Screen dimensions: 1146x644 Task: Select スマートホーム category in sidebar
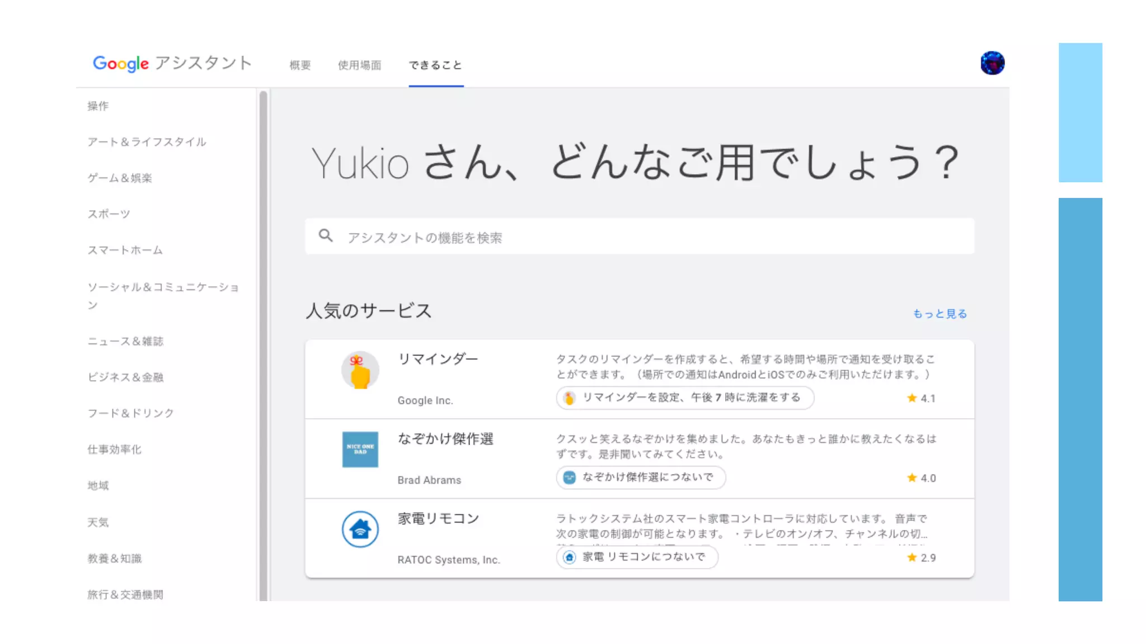(x=125, y=250)
